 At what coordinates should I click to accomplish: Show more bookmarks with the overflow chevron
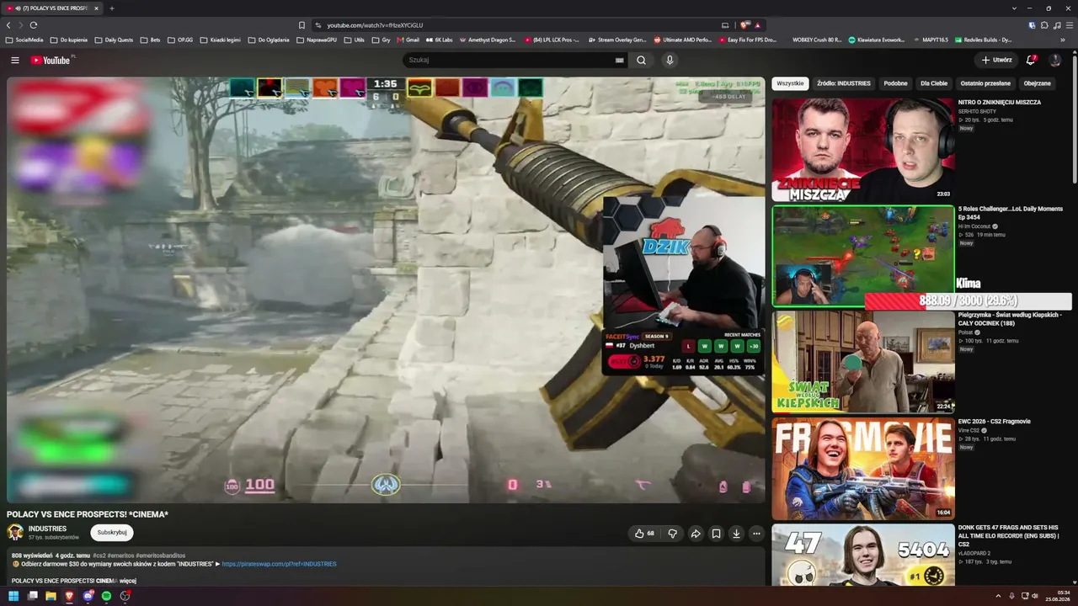click(x=1062, y=40)
